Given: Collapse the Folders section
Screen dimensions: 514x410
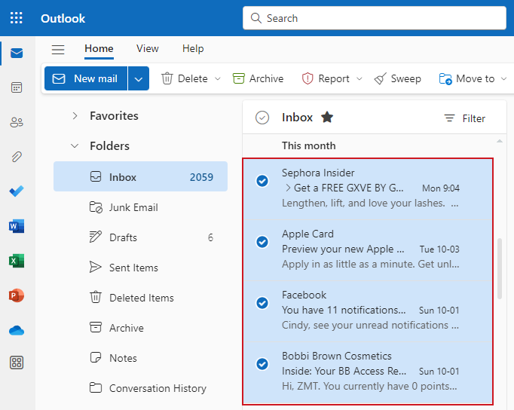Looking at the screenshot, I should click(x=75, y=146).
